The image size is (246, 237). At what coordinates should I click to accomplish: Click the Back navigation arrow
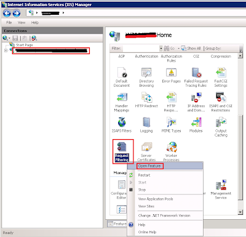pyautogui.click(x=7, y=13)
